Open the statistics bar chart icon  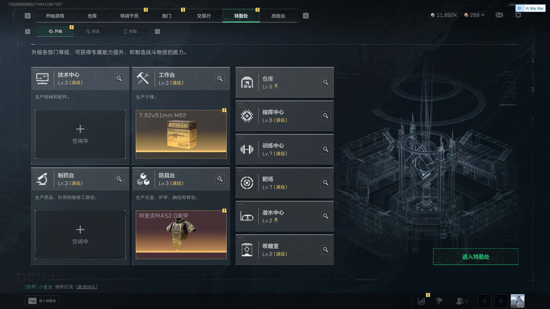421,301
